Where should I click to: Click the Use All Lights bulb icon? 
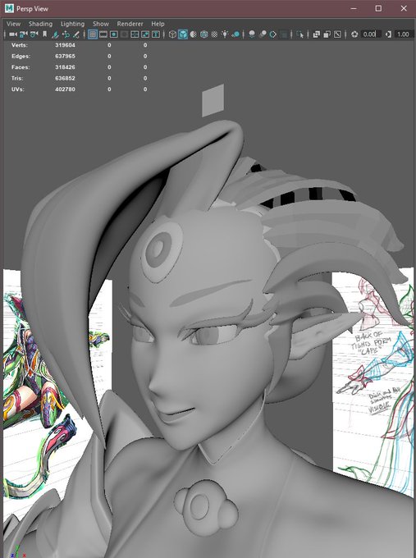click(x=225, y=34)
